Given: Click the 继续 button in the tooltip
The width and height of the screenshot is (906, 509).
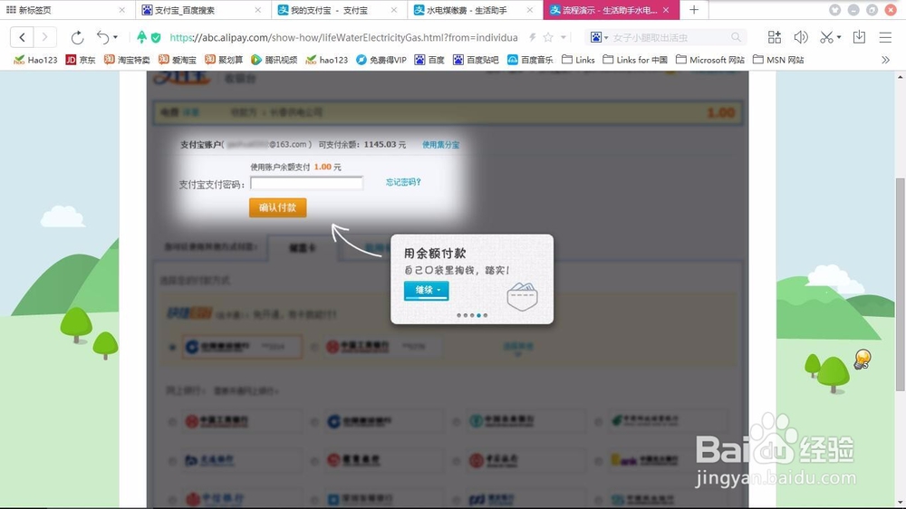Looking at the screenshot, I should click(x=427, y=290).
